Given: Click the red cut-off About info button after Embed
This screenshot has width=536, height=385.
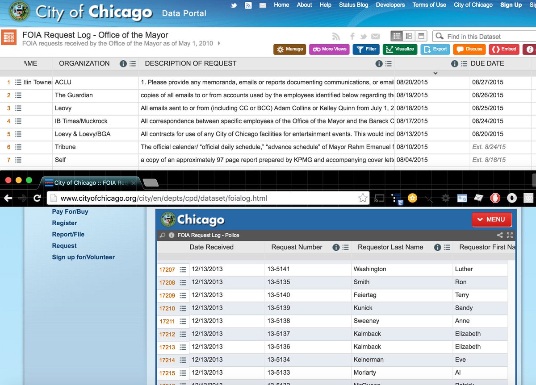Looking at the screenshot, I should point(529,49).
